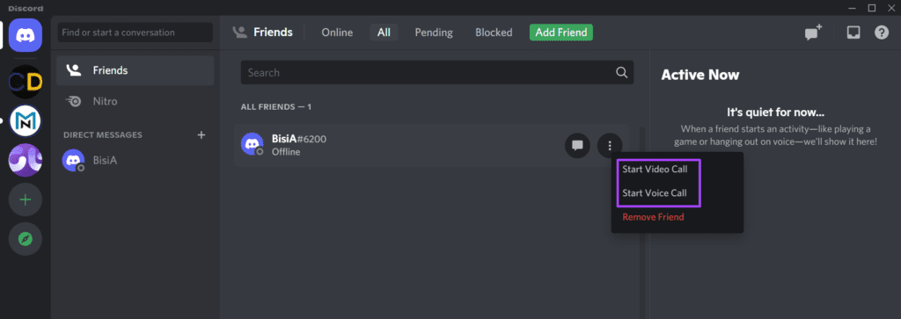Switch to the Blocked tab
This screenshot has width=901, height=319.
point(494,33)
